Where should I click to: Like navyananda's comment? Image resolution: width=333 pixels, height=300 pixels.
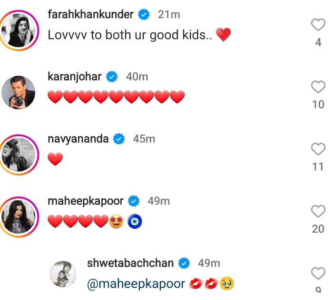pyautogui.click(x=318, y=150)
